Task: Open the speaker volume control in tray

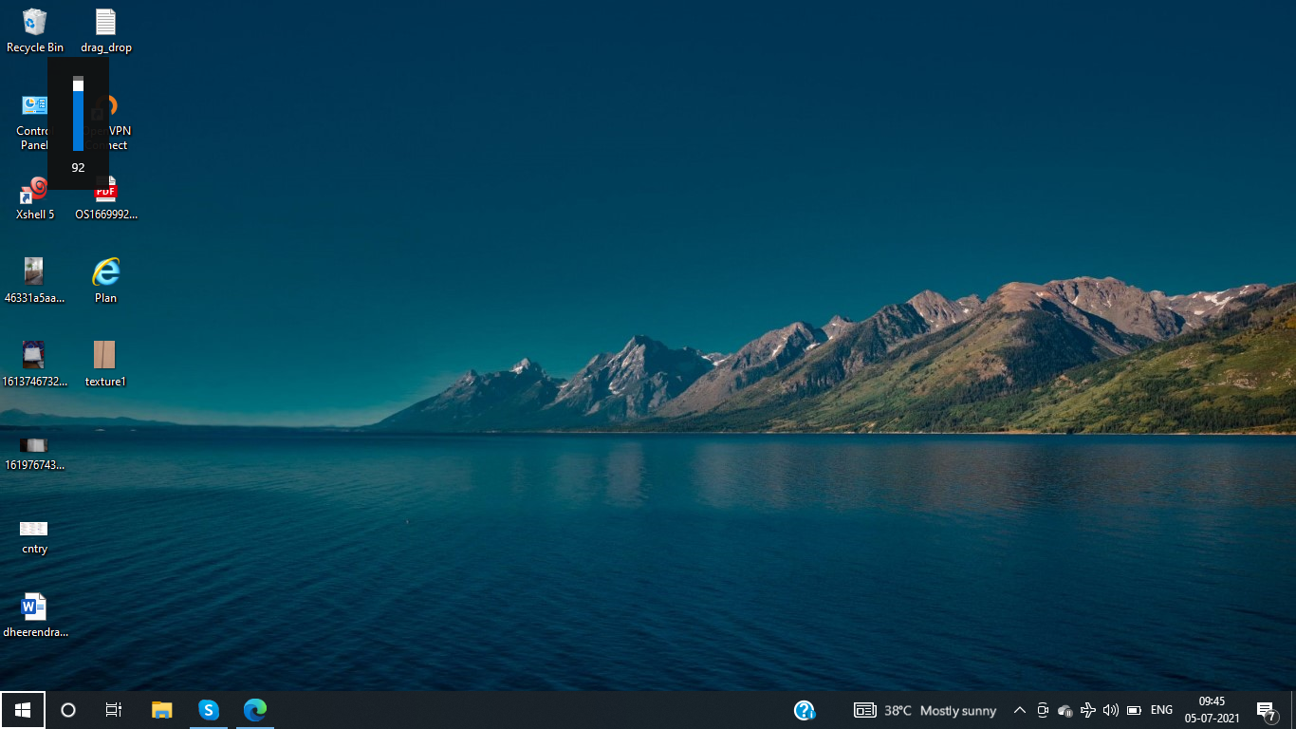Action: click(x=1111, y=710)
